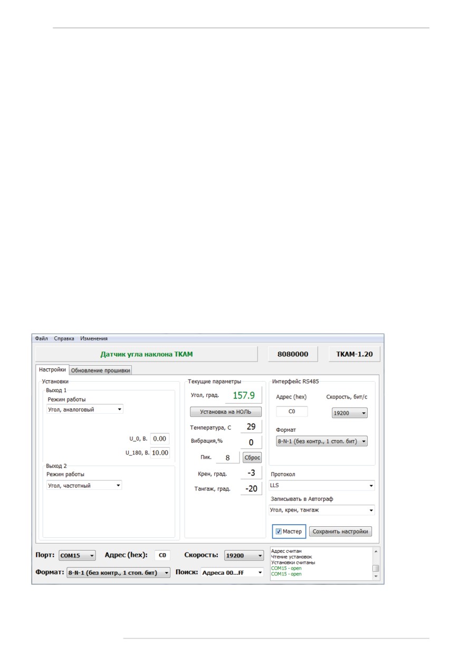This screenshot has width=460, height=654.
Task: Open the bottom Формат 8-N-1 dropdown
Action: (118, 572)
